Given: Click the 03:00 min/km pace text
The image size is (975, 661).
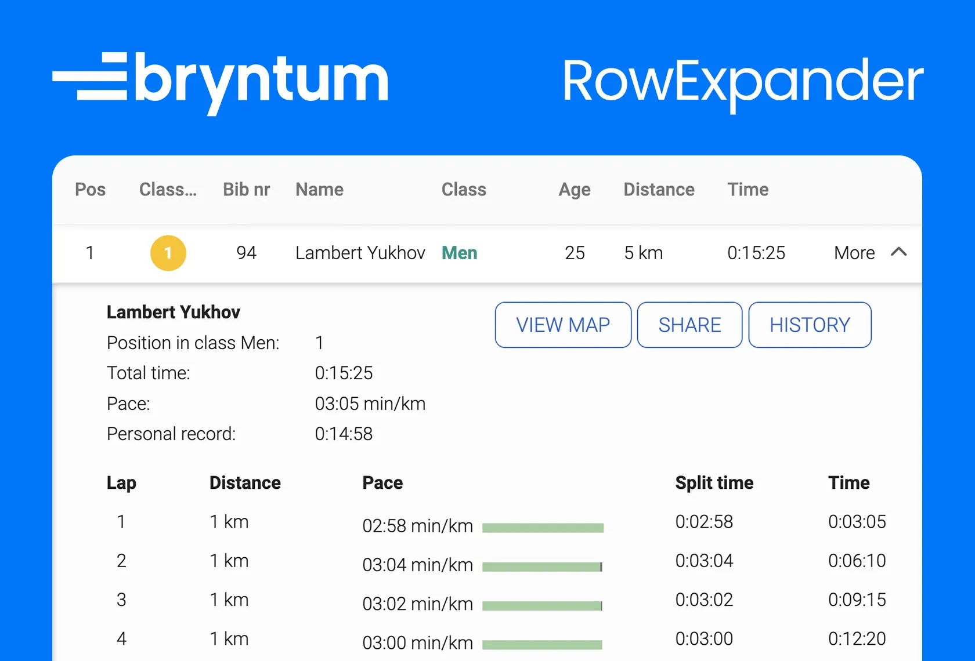Looking at the screenshot, I should 417,642.
